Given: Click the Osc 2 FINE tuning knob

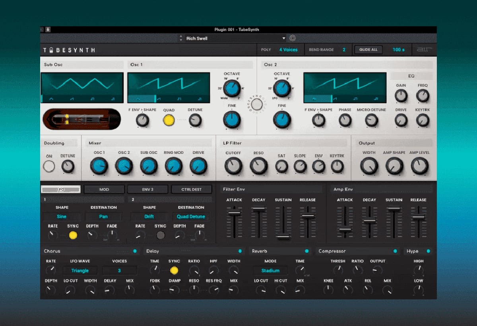Looking at the screenshot, I should coord(282,119).
